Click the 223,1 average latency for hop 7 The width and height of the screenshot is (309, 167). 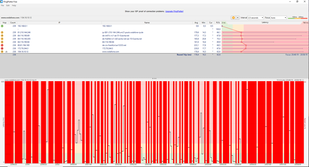click(196, 45)
